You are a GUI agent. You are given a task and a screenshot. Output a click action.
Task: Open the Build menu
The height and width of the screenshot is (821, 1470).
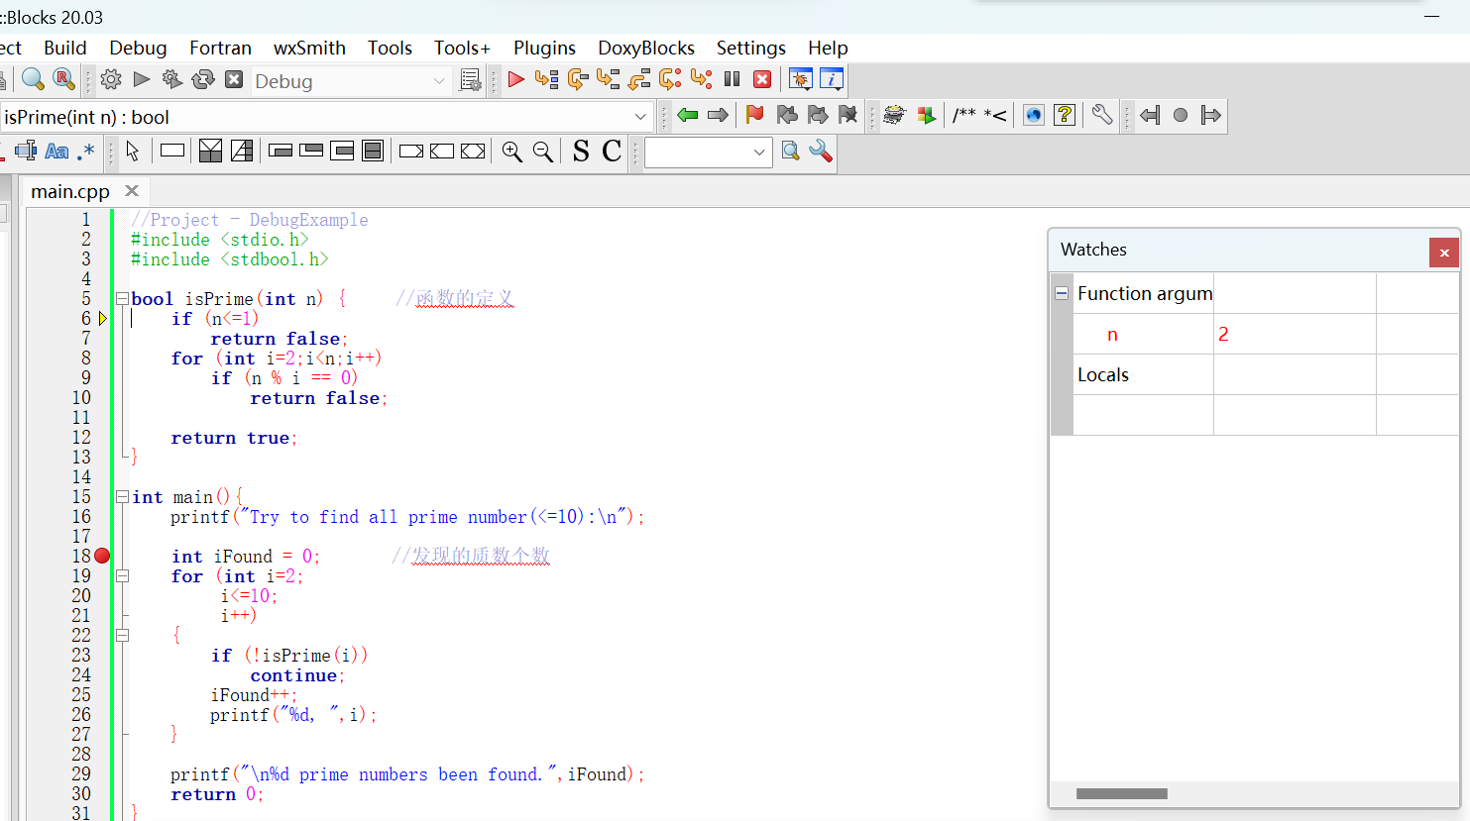coord(65,48)
